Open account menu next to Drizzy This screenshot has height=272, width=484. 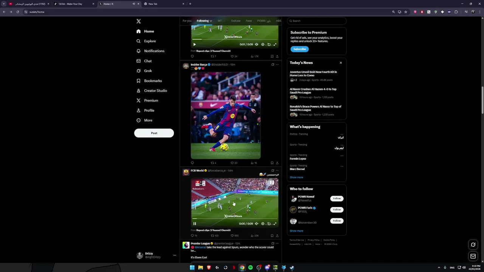(x=175, y=255)
